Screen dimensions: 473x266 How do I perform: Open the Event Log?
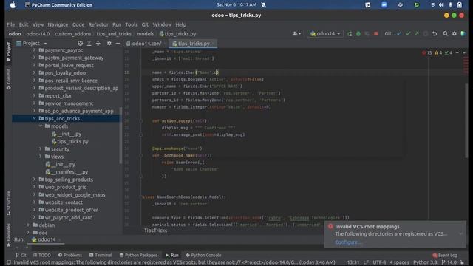click(x=445, y=255)
